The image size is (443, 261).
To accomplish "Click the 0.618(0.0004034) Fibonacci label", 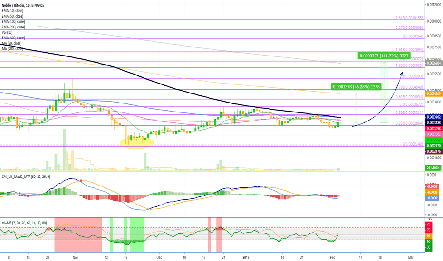I will (409, 97).
